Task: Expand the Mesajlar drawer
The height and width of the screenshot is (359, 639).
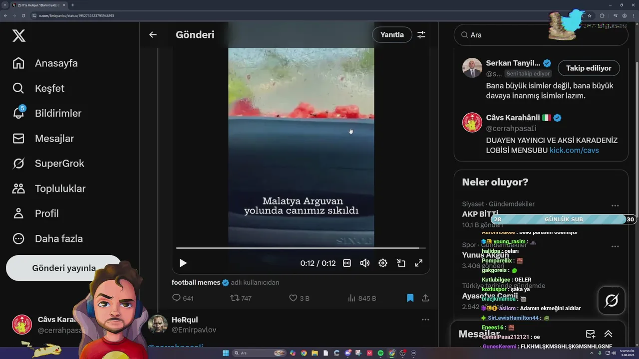Action: tap(608, 334)
